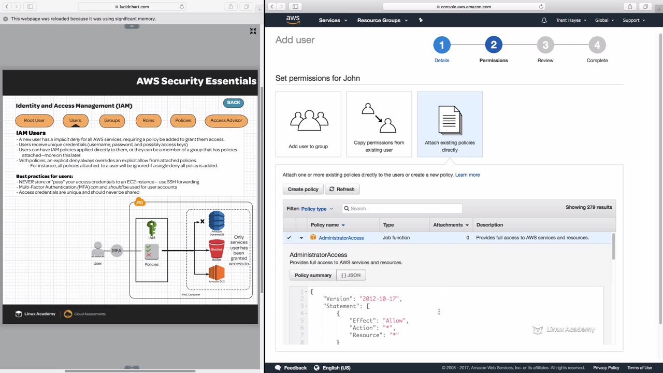Image resolution: width=663 pixels, height=373 pixels.
Task: Open the AWS notifications bell
Action: (x=544, y=20)
